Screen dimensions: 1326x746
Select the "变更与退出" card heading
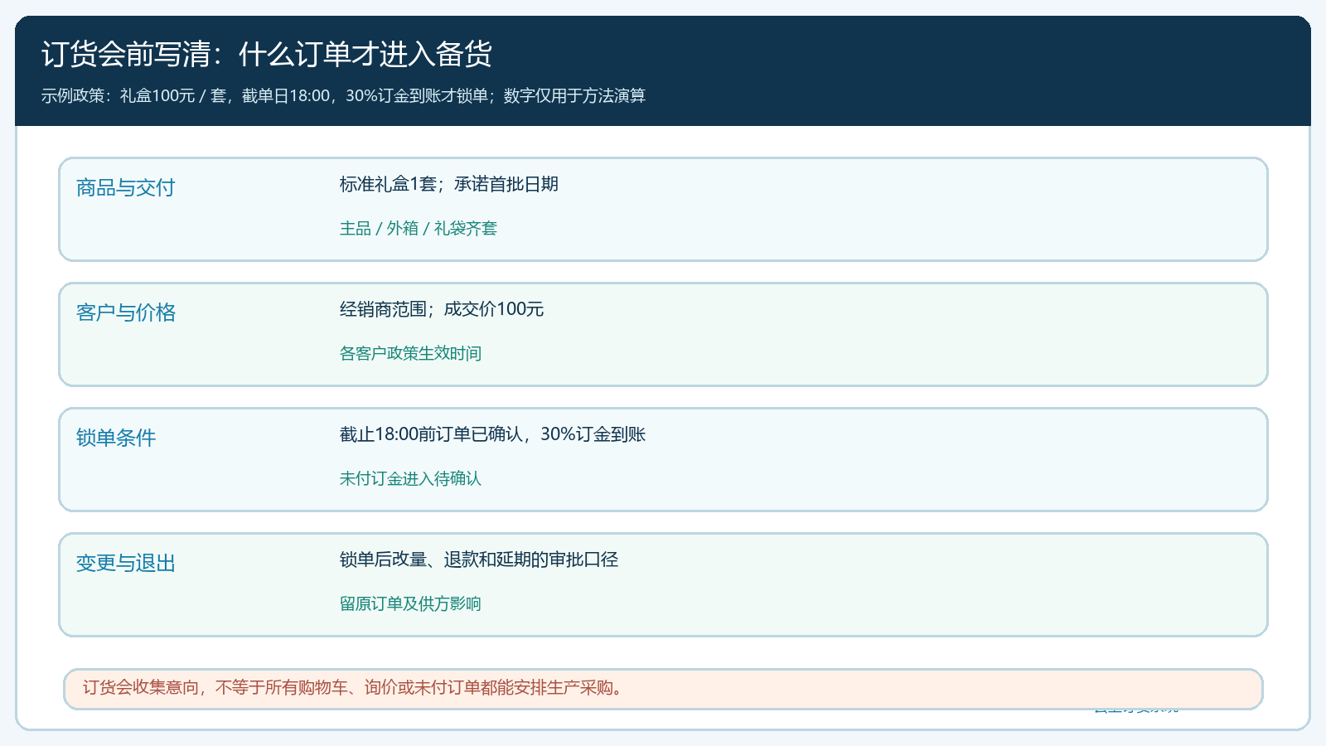(126, 563)
